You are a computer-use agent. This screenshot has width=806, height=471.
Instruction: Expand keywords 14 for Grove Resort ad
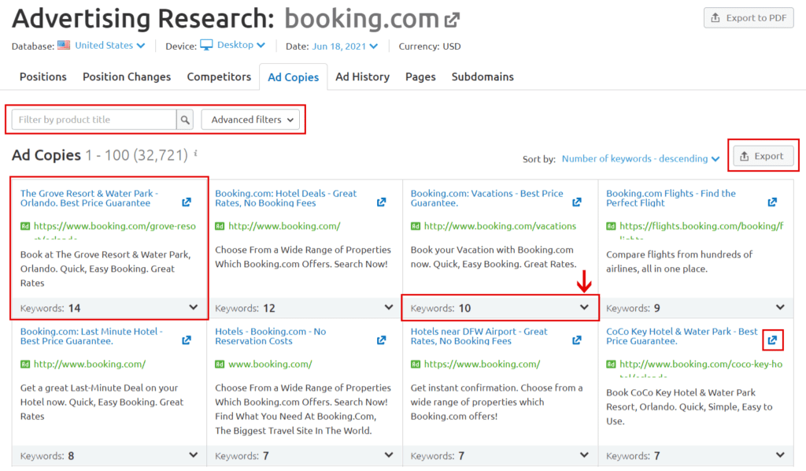click(x=194, y=307)
